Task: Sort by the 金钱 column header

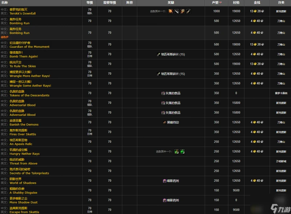Action: [257, 3]
